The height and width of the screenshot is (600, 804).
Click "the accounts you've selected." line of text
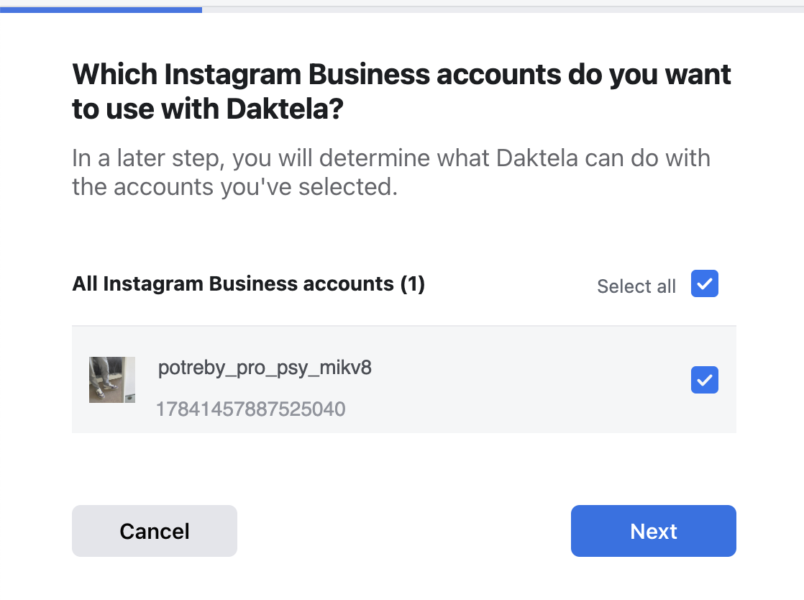point(234,187)
